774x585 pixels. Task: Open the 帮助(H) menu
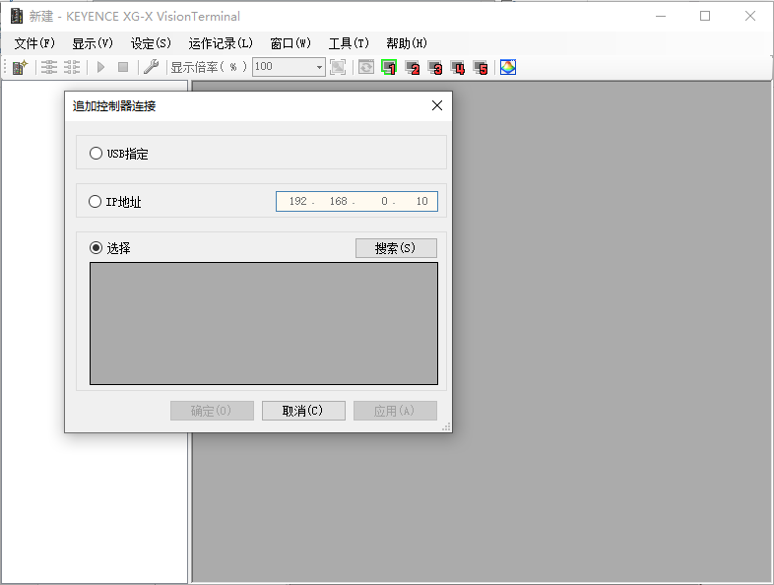coord(407,43)
